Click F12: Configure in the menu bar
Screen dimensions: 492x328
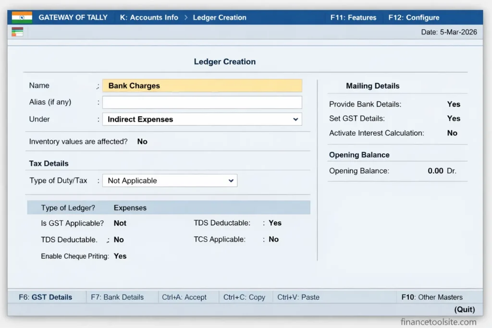point(414,17)
